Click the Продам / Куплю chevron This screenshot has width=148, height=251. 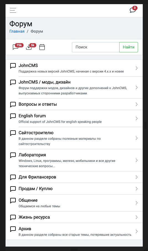(x=136, y=189)
